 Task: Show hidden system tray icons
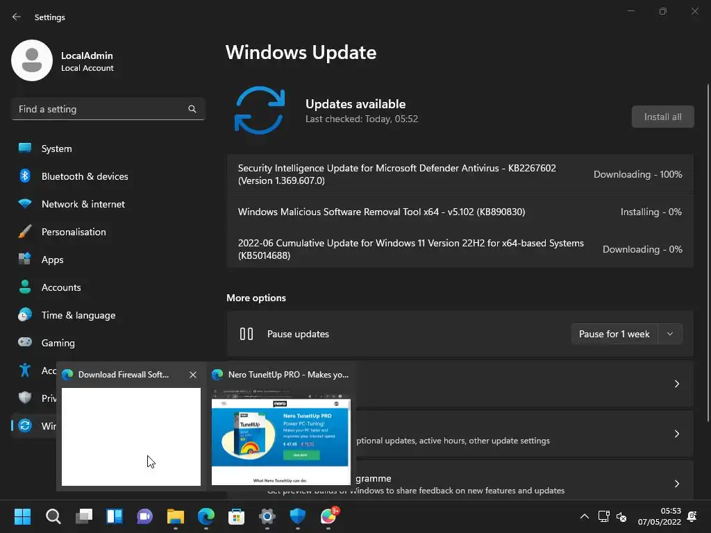point(585,516)
